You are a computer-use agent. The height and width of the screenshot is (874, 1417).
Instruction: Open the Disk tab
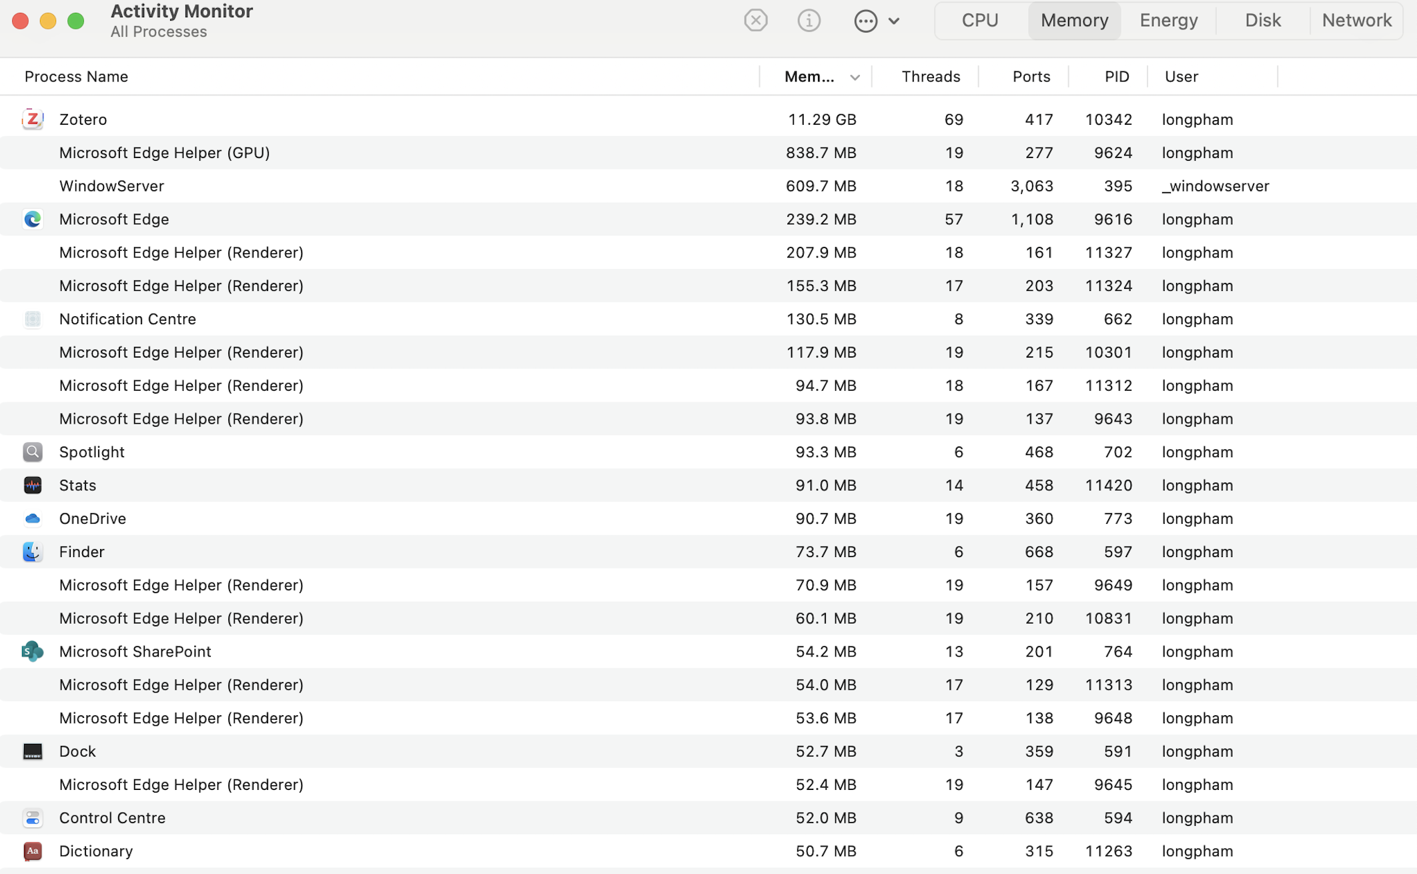[1262, 21]
